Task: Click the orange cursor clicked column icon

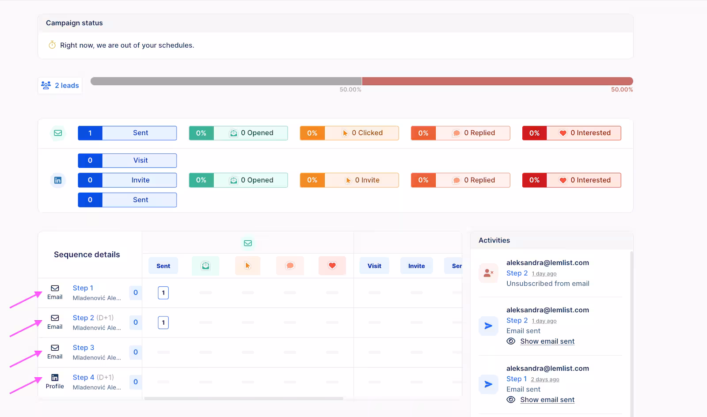Action: click(x=247, y=266)
